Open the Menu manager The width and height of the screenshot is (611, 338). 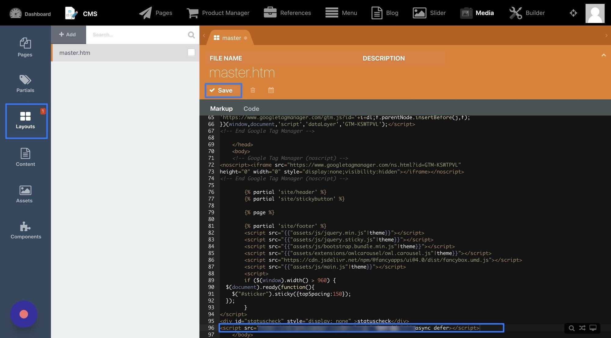[x=341, y=13]
